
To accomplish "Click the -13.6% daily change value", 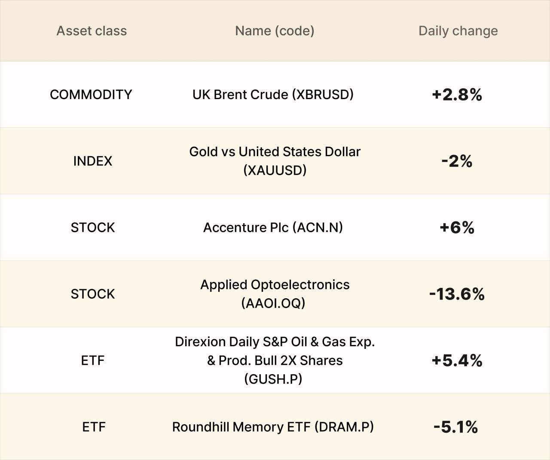I will pyautogui.click(x=457, y=294).
